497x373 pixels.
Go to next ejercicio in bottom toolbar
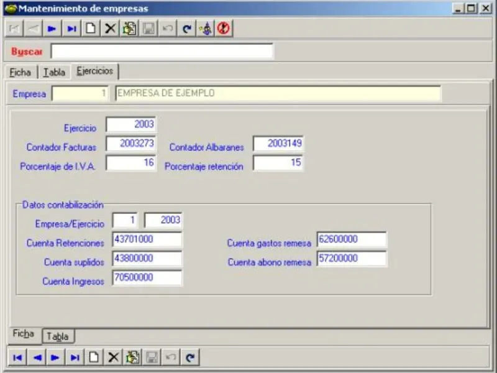click(55, 357)
